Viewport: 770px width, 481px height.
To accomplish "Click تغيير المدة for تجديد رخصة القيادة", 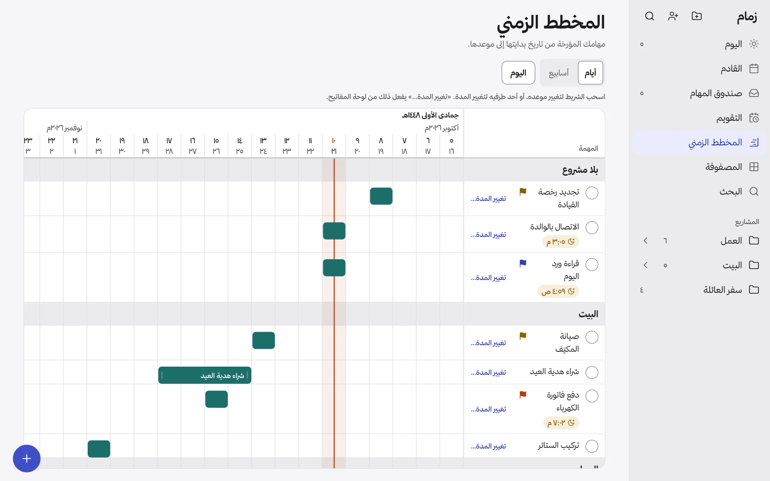I will click(x=488, y=198).
